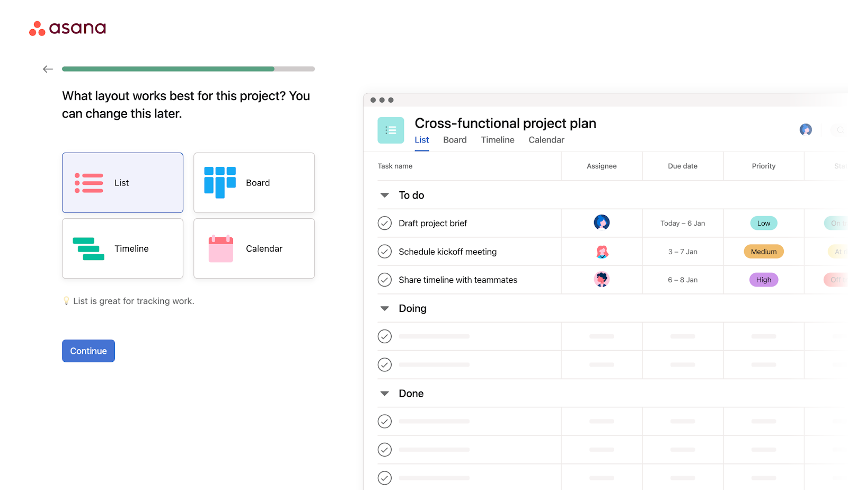
Task: Open the search magnifier icon
Action: pyautogui.click(x=840, y=129)
